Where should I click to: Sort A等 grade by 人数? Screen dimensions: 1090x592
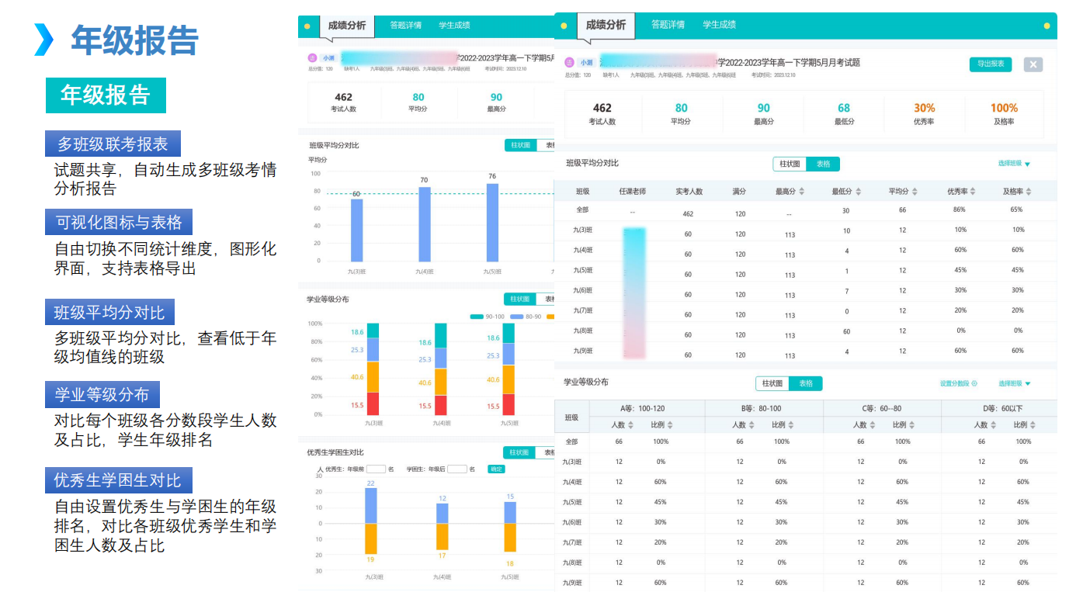[631, 425]
